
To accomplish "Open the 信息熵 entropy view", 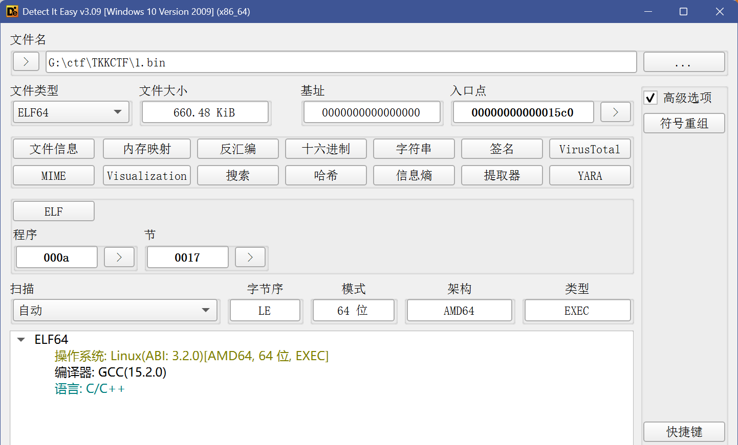I will pos(414,176).
